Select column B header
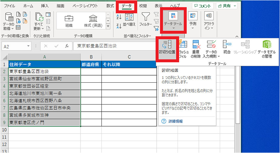 pos(91,57)
